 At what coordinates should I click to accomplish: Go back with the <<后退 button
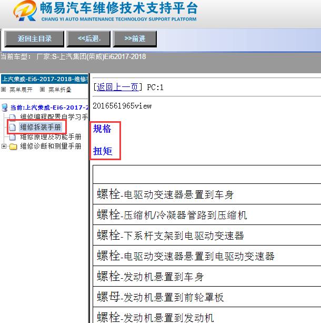tap(88, 38)
